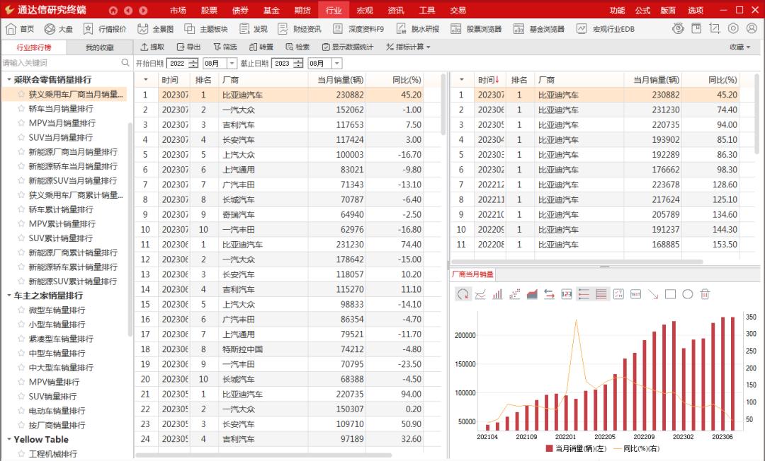Select the area chart style icon
Image resolution: width=765 pixels, height=461 pixels.
[532, 293]
